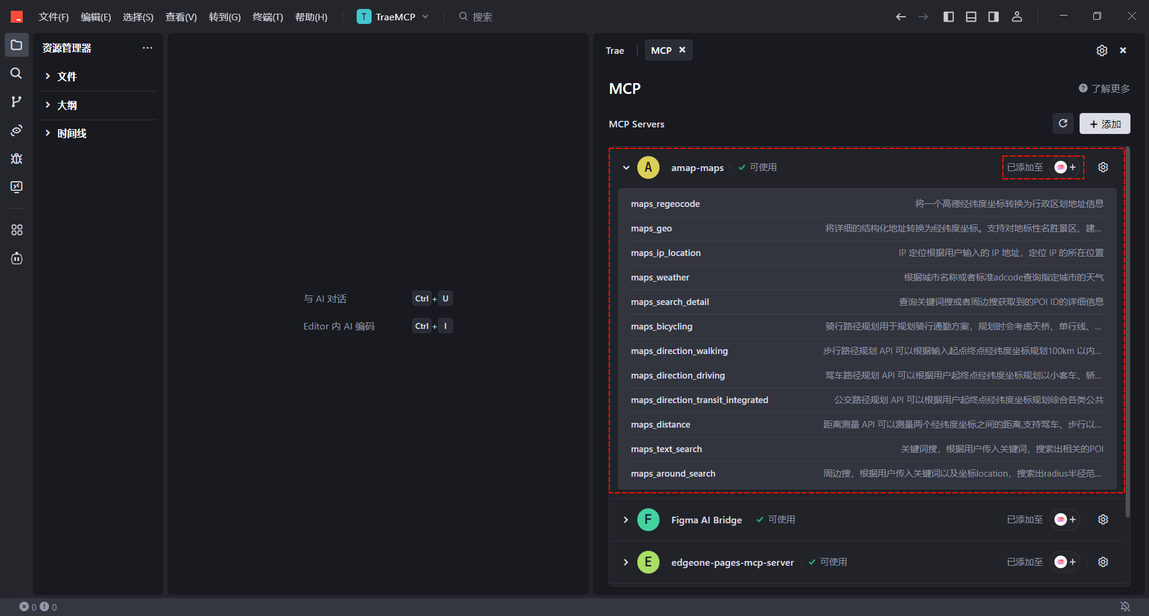This screenshot has width=1149, height=616.
Task: Open the TraeMCP project dropdown
Action: (x=393, y=17)
